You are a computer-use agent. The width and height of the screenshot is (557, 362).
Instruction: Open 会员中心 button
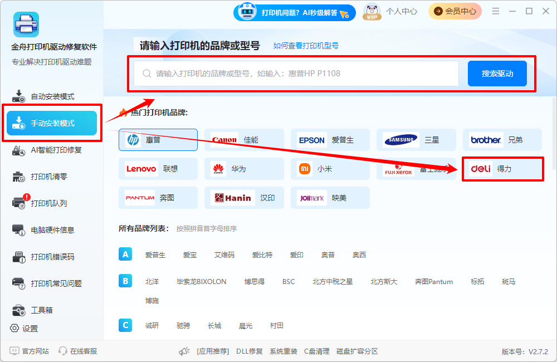coord(455,11)
